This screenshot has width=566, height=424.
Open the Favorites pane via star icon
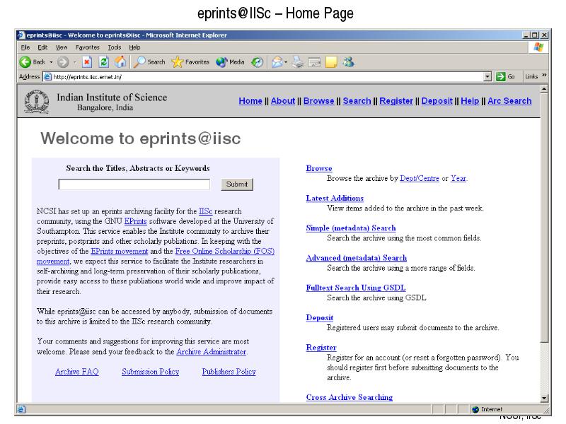point(190,62)
